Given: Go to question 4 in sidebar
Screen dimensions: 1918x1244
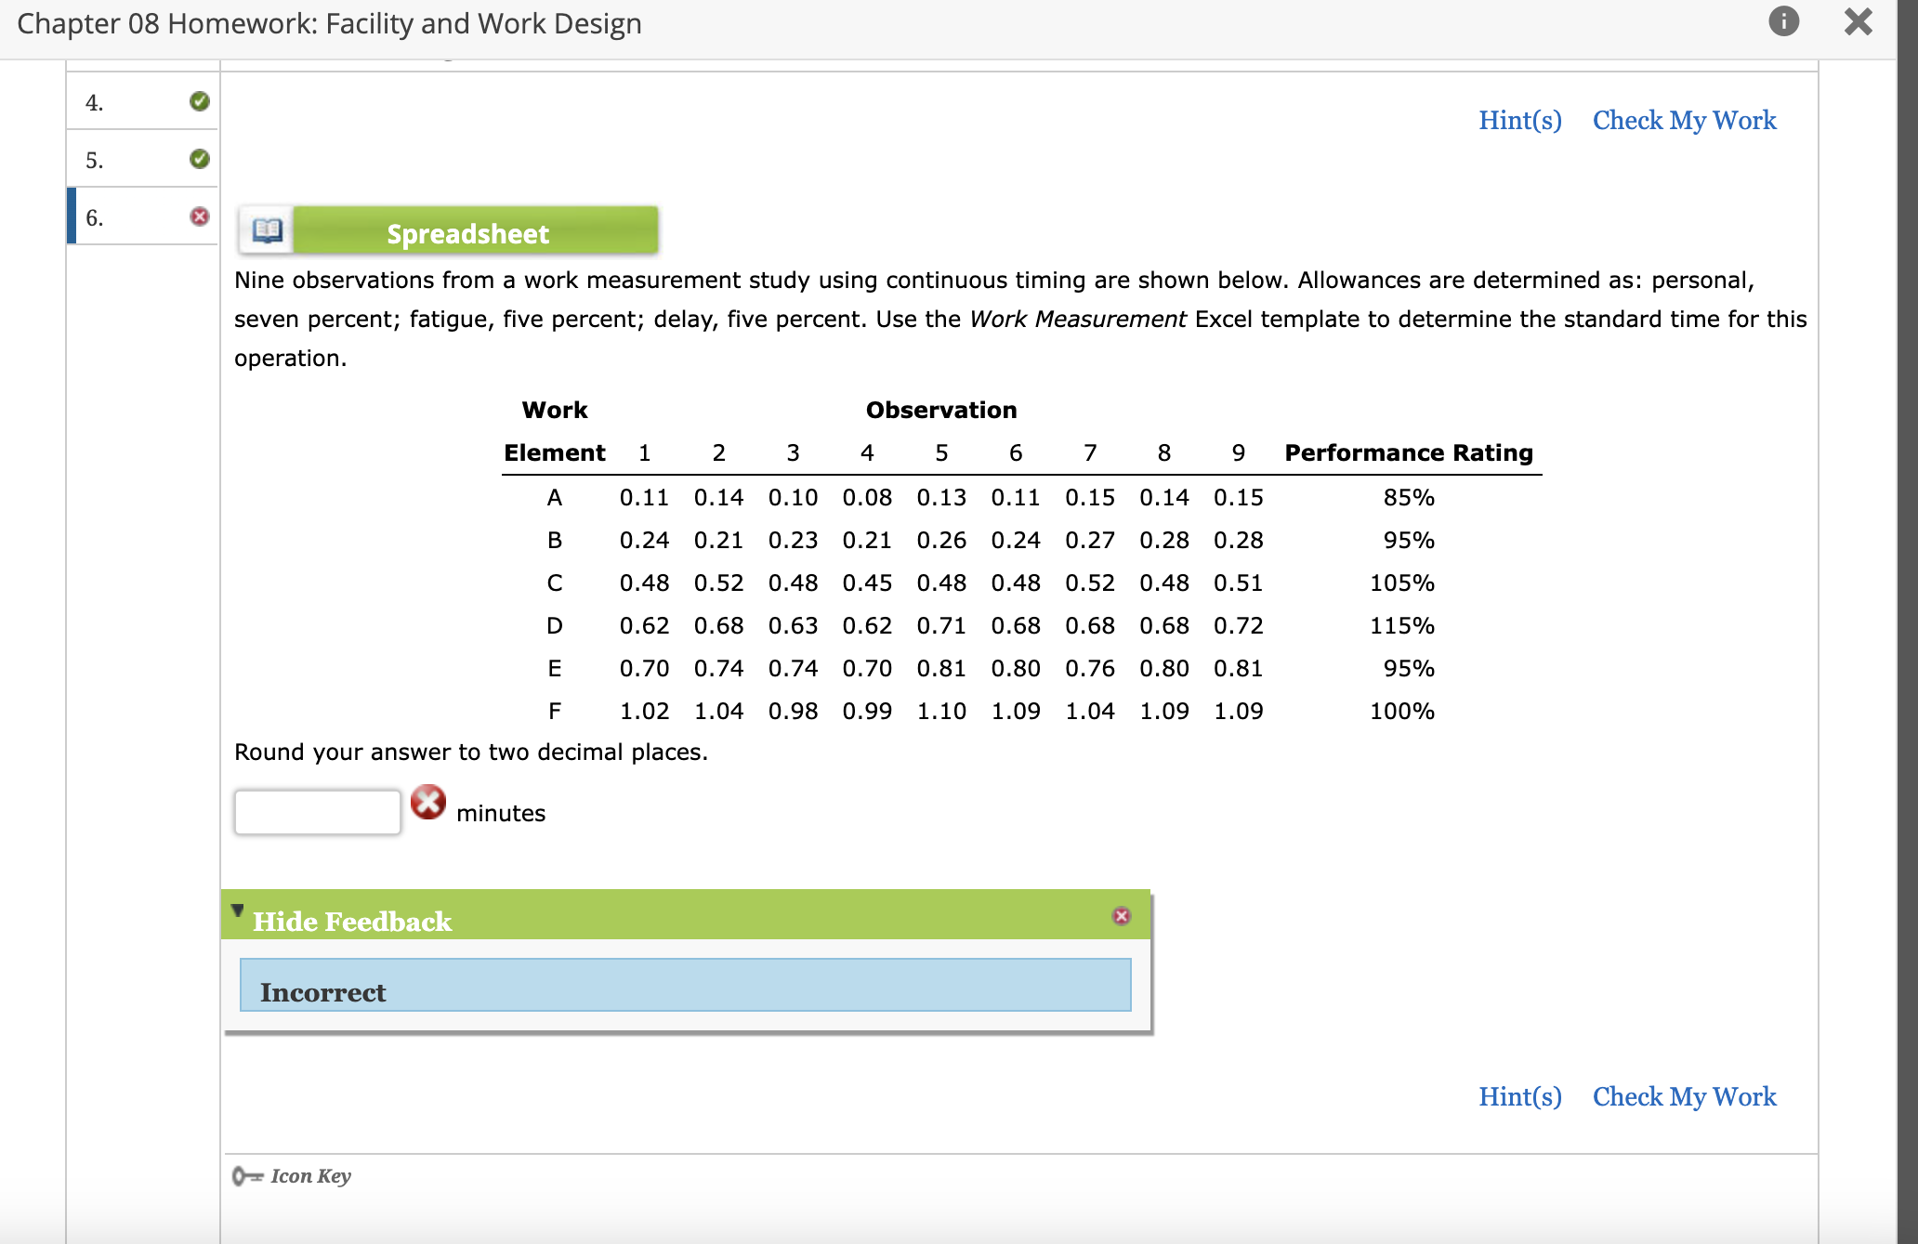Looking at the screenshot, I should coord(95,102).
